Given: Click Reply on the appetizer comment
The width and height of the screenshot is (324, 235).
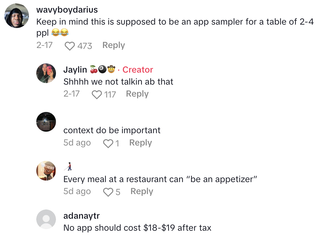Looking at the screenshot, I should [142, 191].
